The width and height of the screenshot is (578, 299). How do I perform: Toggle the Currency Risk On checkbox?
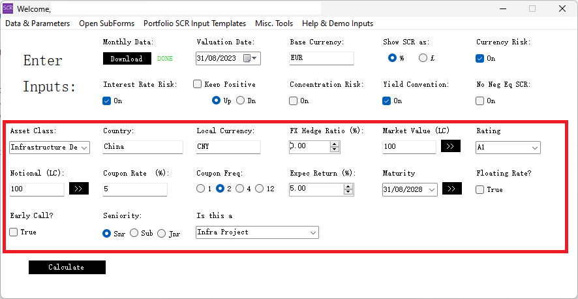[x=481, y=58]
